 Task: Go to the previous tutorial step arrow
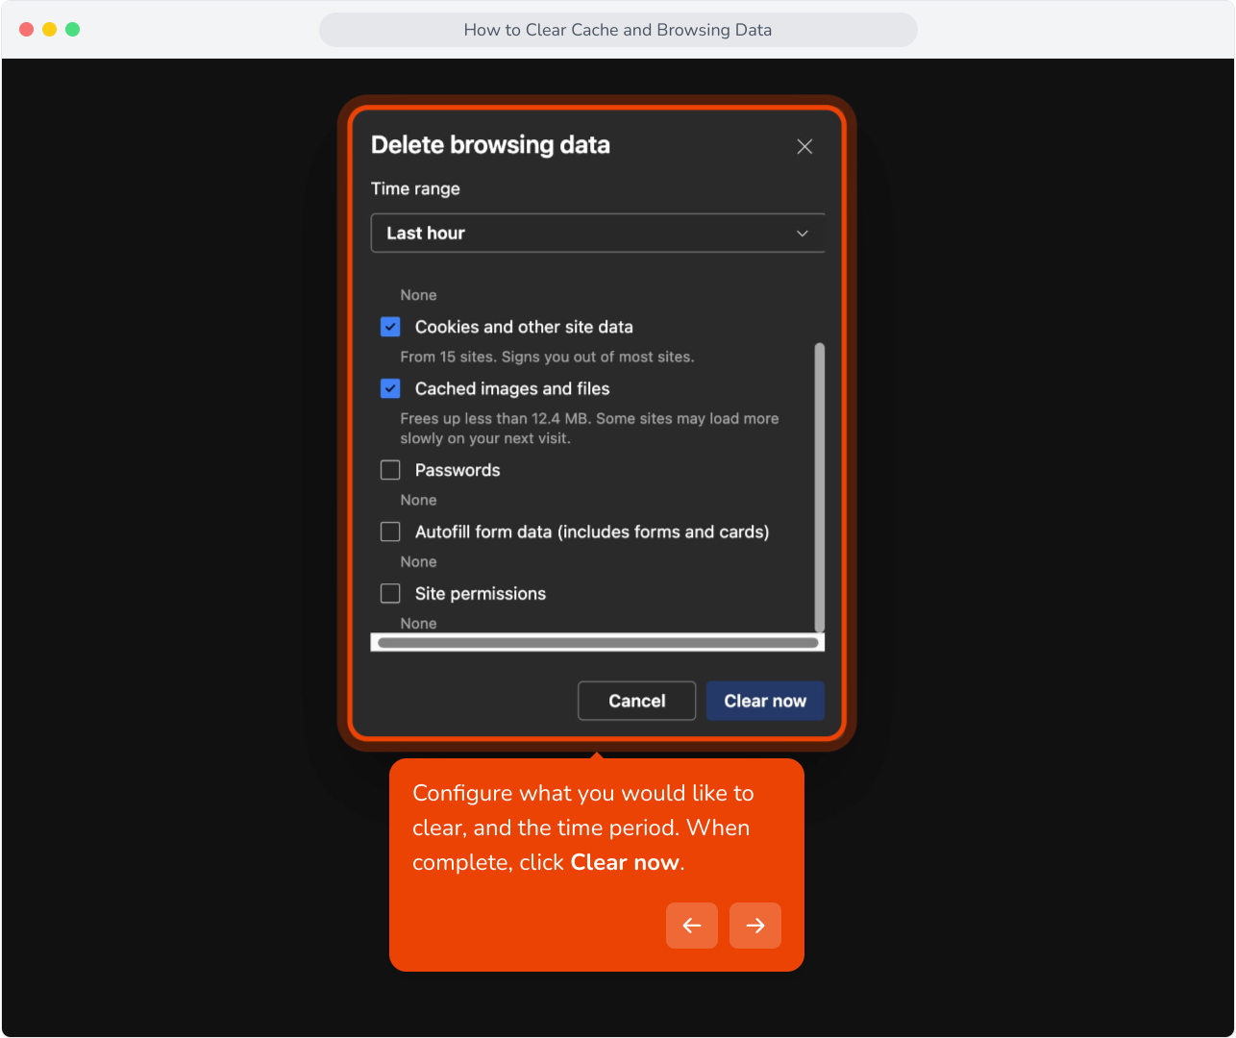point(692,926)
